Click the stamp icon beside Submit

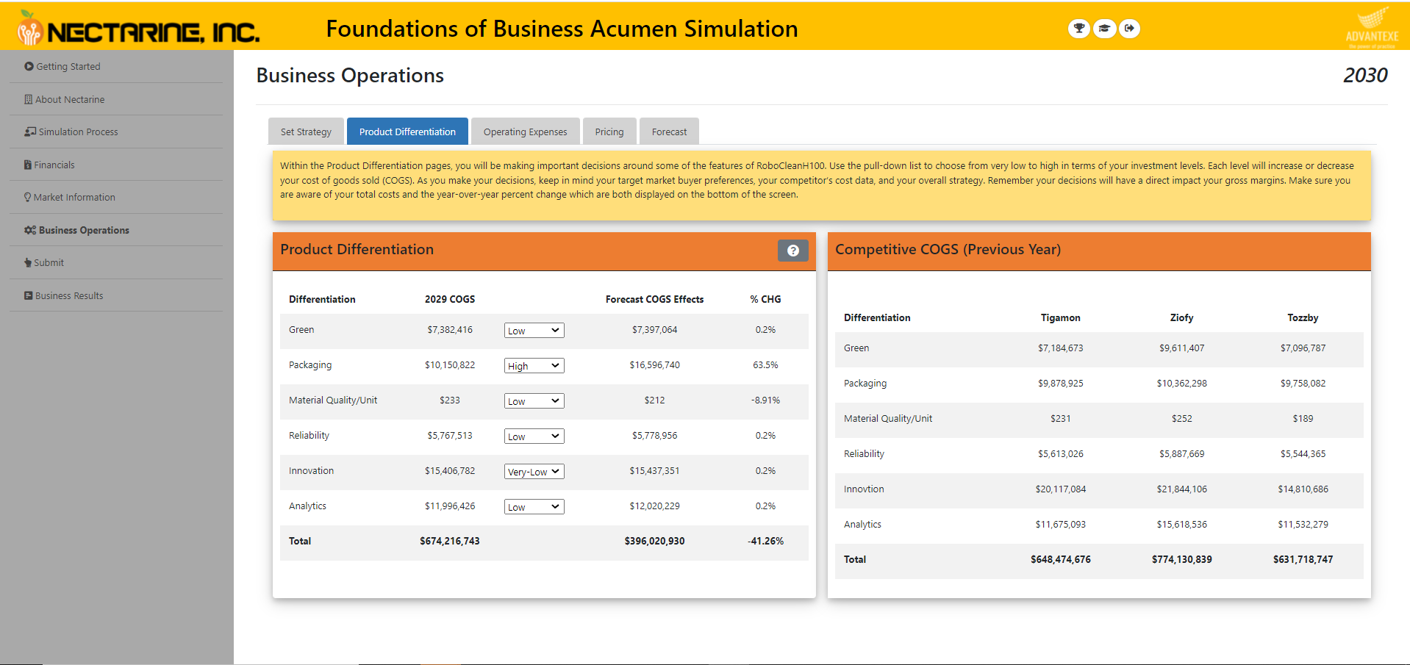(x=27, y=262)
